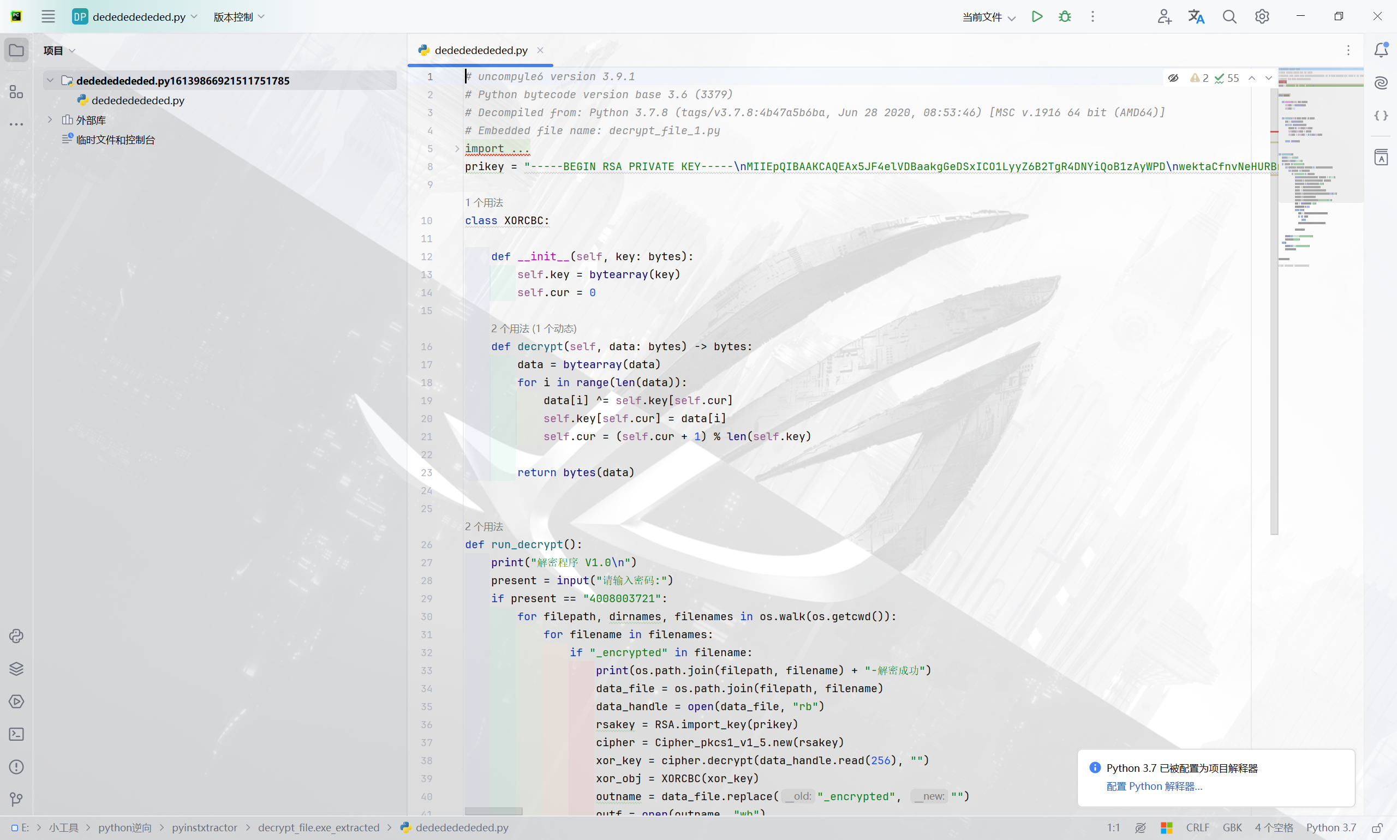The height and width of the screenshot is (840, 1397).
Task: Click editor horizontal scrollbar thumb
Action: pos(493,811)
